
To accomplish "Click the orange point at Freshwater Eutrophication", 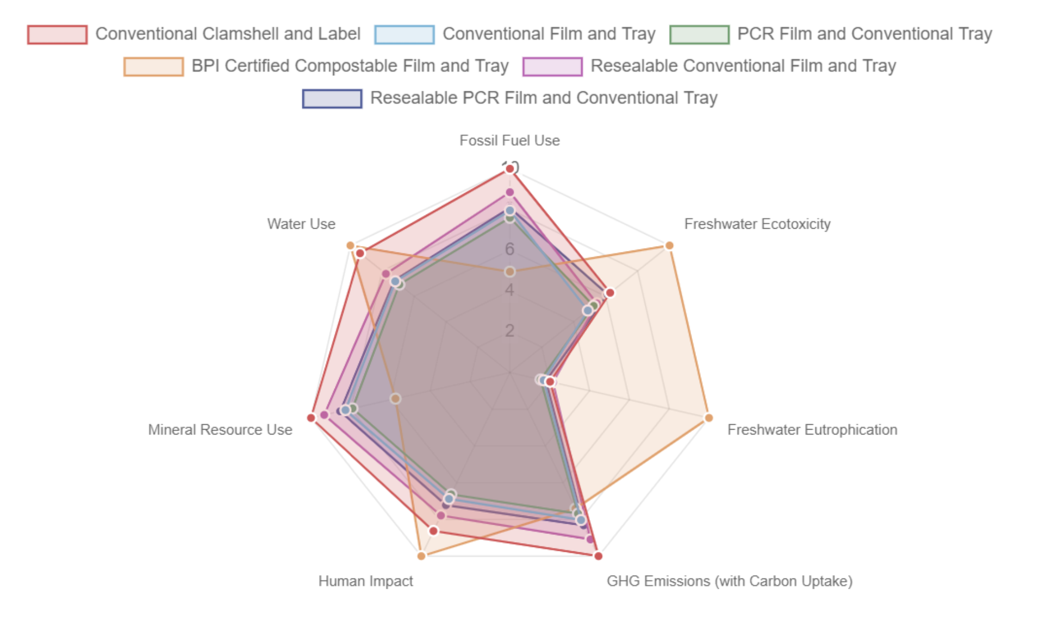I will pos(708,418).
